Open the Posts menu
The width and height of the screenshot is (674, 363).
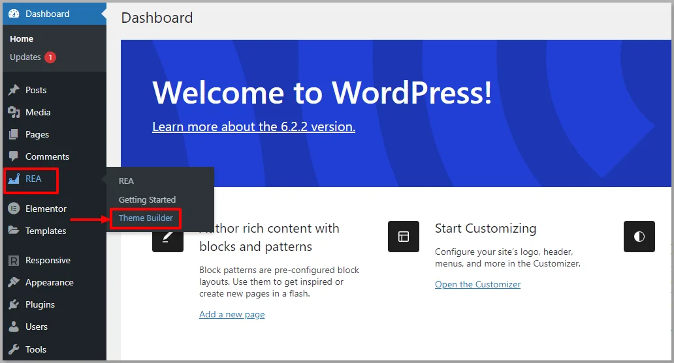click(x=54, y=90)
